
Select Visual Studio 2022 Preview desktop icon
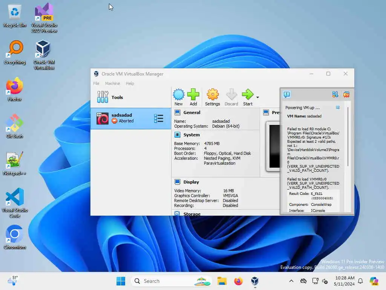[44, 18]
